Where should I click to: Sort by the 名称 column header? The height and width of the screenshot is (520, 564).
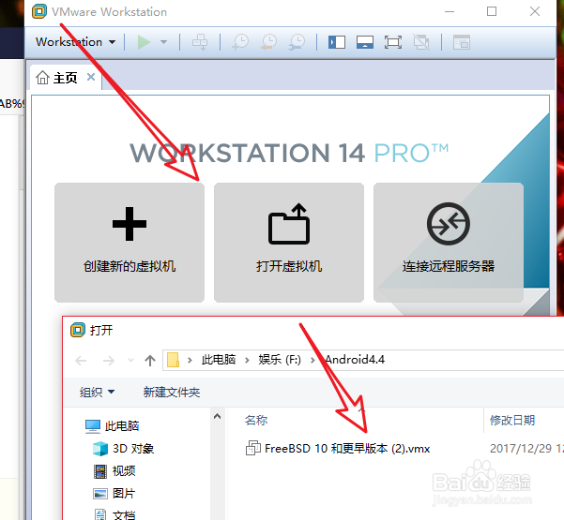256,420
